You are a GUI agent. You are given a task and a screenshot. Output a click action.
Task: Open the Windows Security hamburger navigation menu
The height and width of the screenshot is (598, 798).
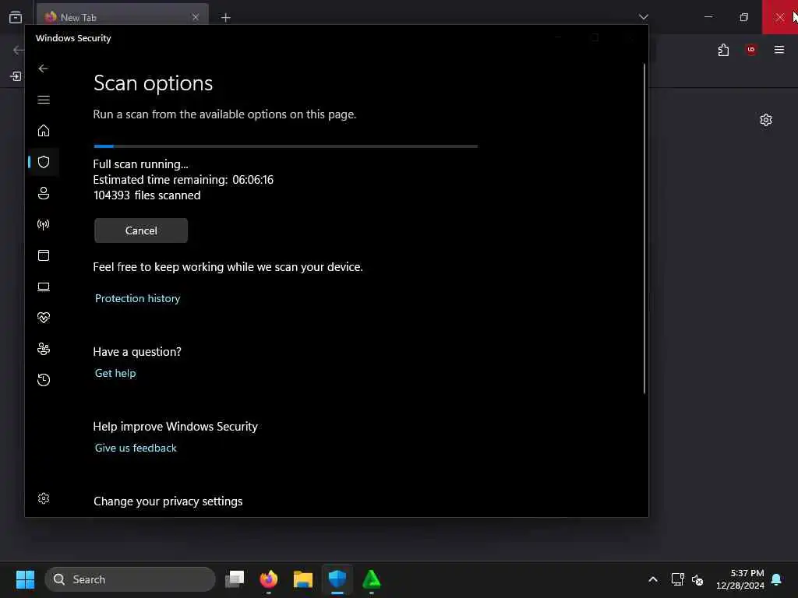[44, 100]
